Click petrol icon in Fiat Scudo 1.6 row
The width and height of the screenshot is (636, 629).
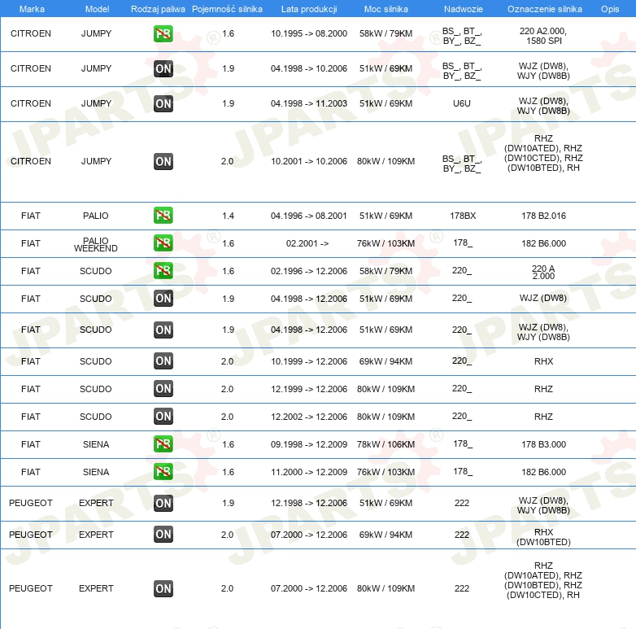point(163,271)
